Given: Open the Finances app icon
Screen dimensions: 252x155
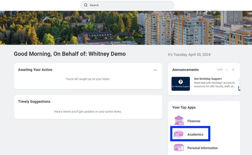Looking at the screenshot, I should pos(179,120).
